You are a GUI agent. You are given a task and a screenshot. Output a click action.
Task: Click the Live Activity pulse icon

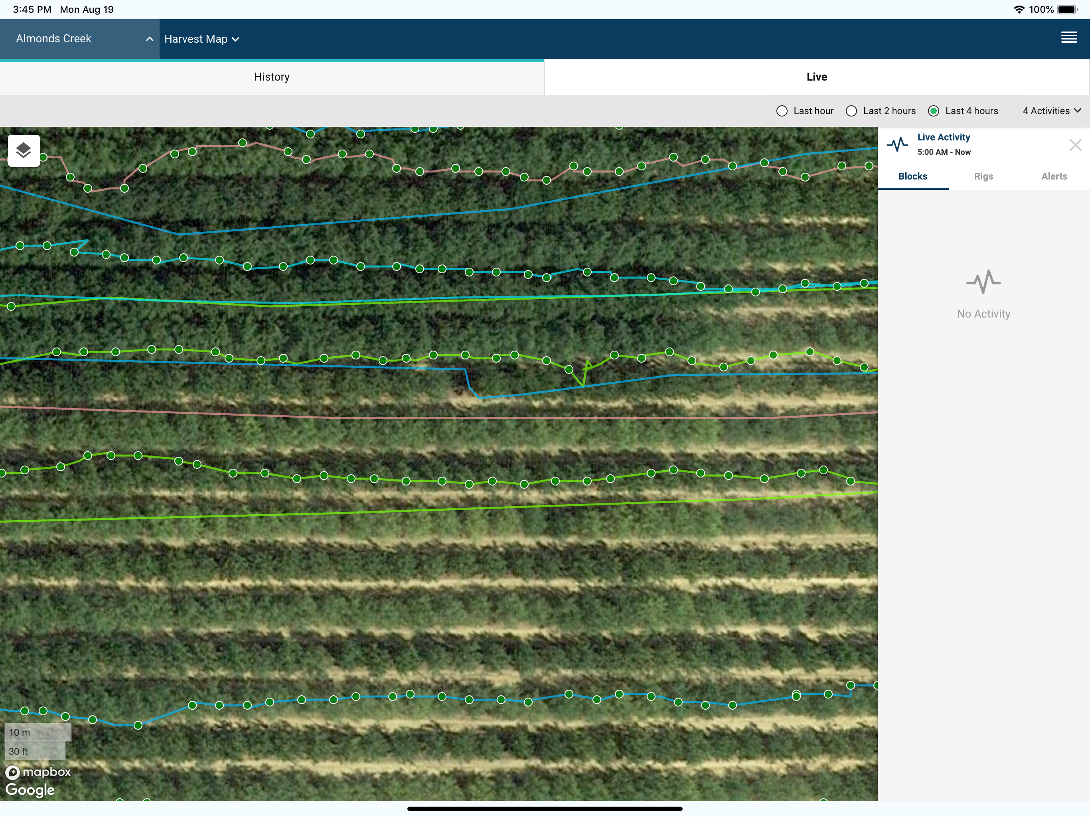[x=897, y=144]
